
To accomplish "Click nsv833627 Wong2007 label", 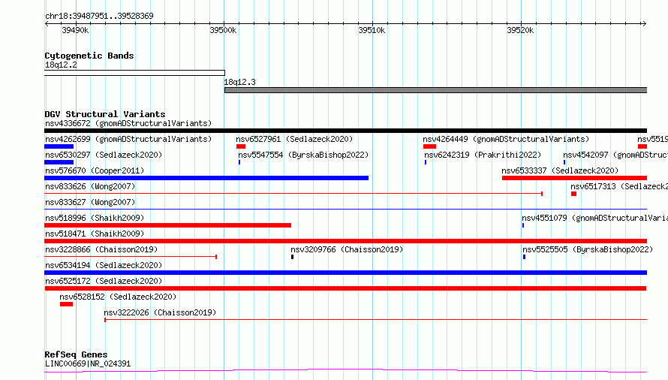I will [x=90, y=202].
